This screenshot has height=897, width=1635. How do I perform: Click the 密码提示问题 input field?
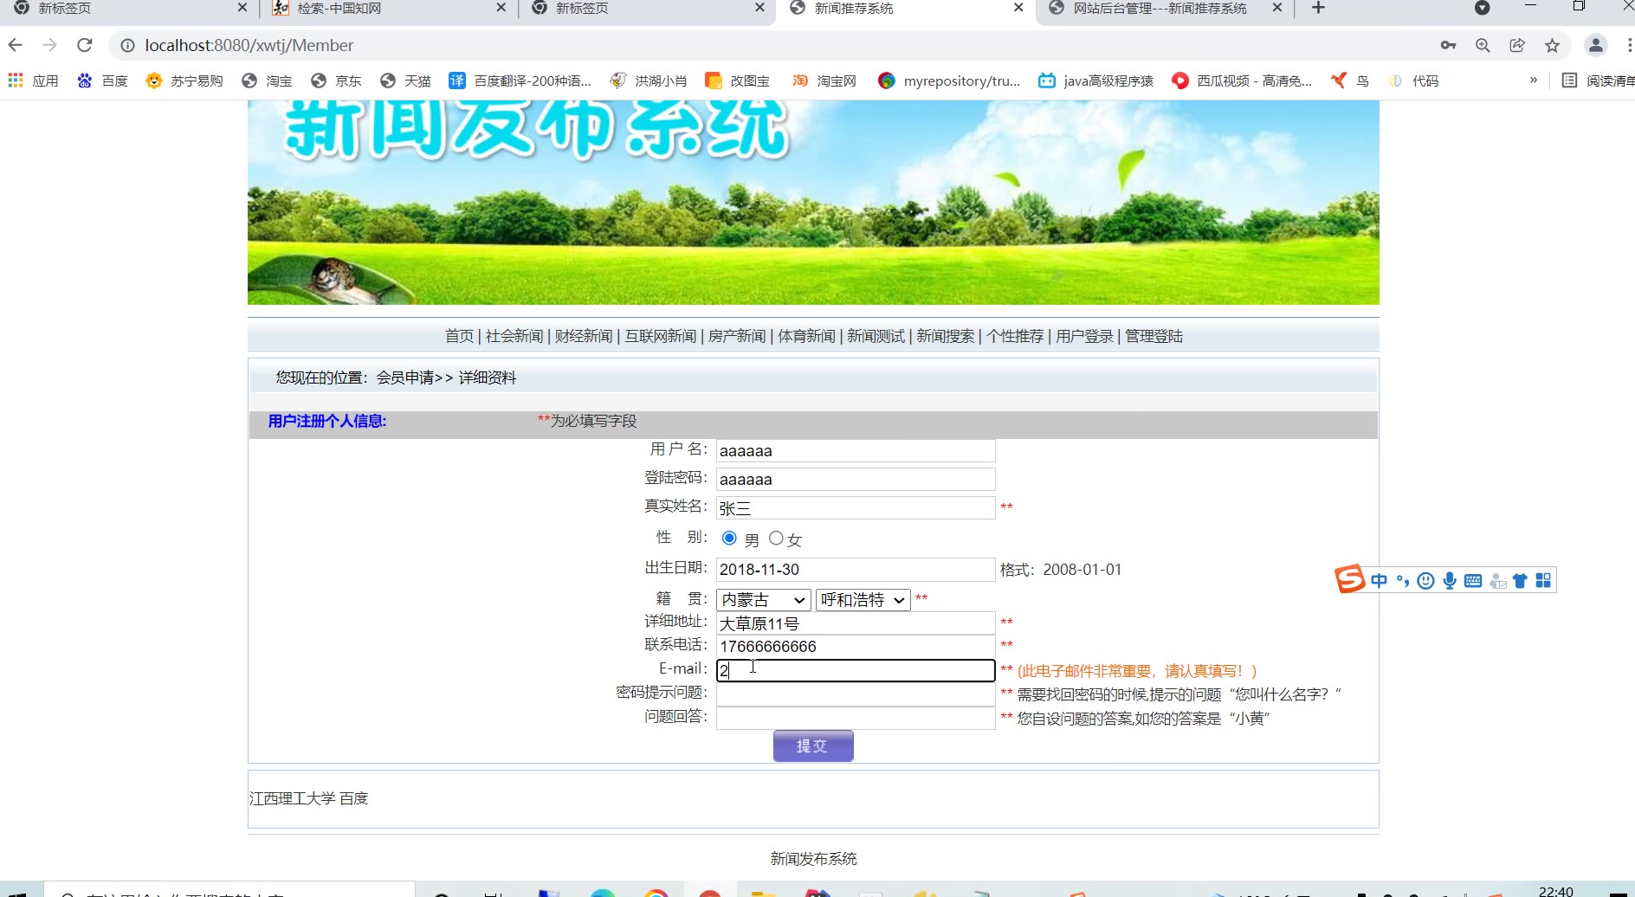point(855,694)
